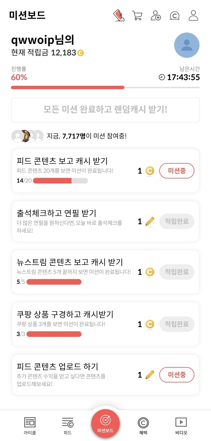Tap 적립완료 on 쿠팡 상품 구경하고 캐시받기
The image size is (211, 441).
pyautogui.click(x=177, y=324)
